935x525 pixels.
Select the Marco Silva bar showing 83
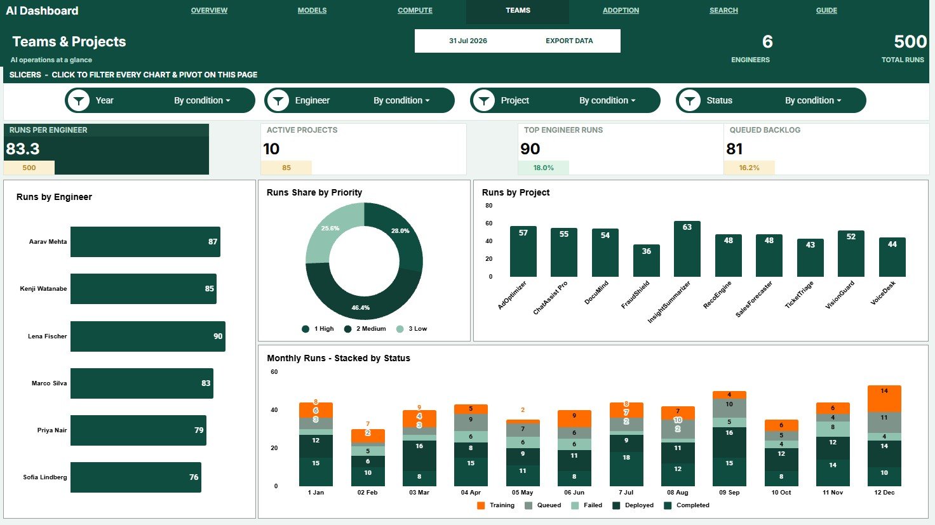142,383
